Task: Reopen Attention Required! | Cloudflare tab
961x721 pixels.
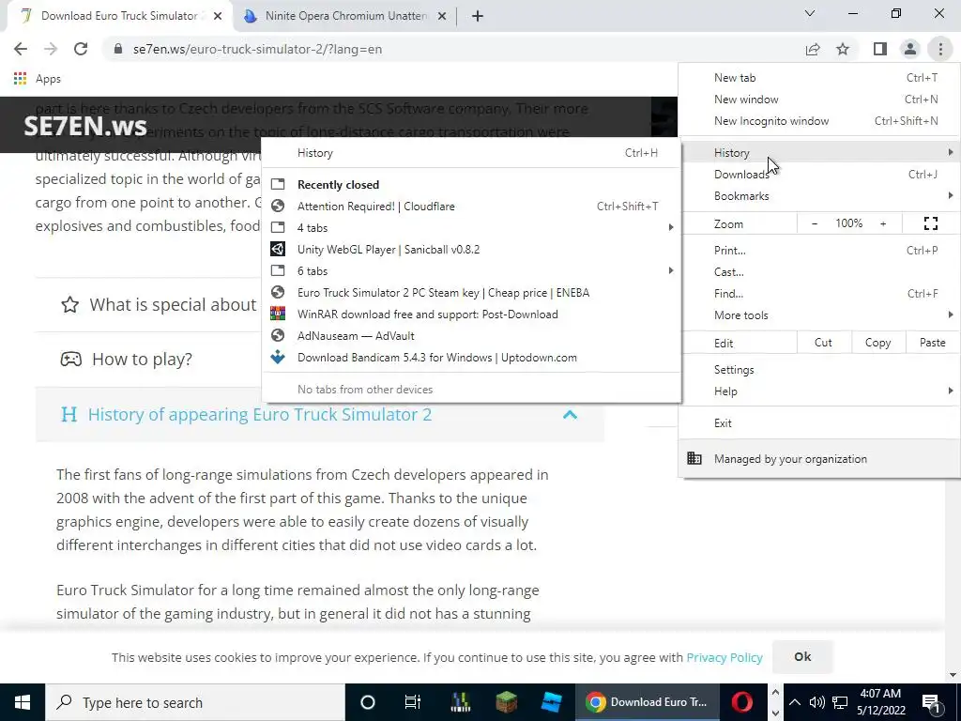Action: click(471, 206)
